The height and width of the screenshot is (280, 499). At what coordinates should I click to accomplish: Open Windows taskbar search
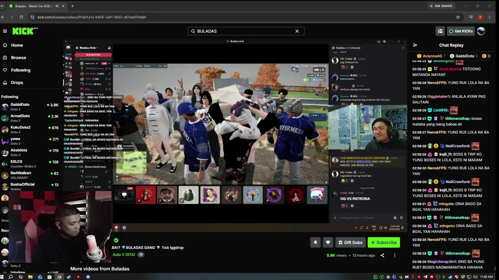tap(11, 277)
